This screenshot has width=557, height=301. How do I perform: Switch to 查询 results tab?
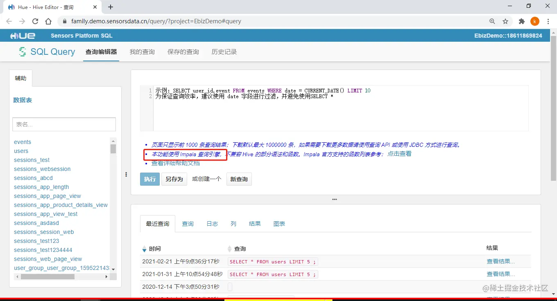pyautogui.click(x=188, y=224)
